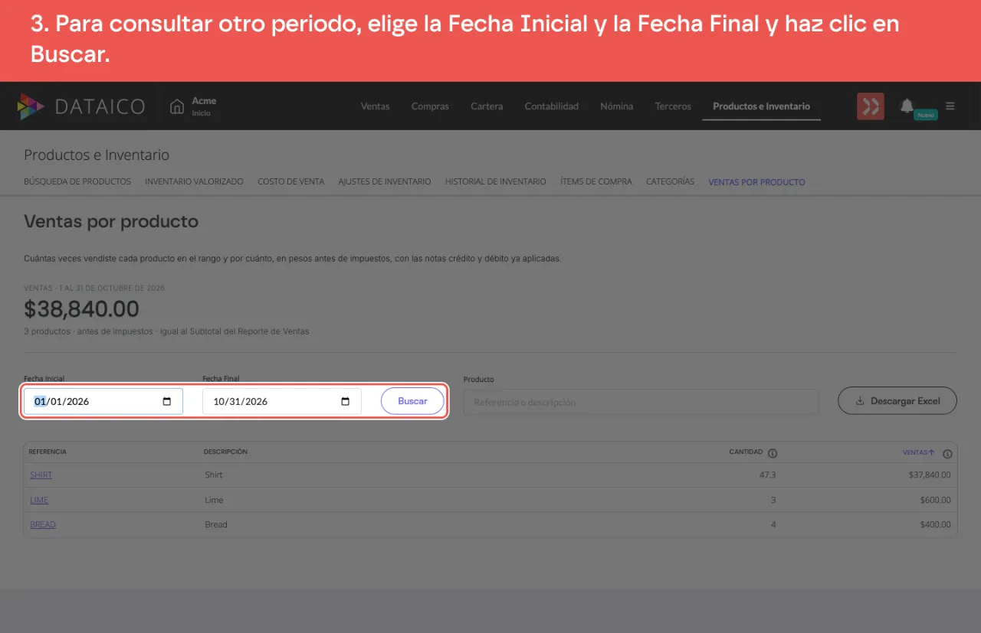The image size is (981, 633).
Task: Click the Fecha Final date field
Action: [x=281, y=402]
